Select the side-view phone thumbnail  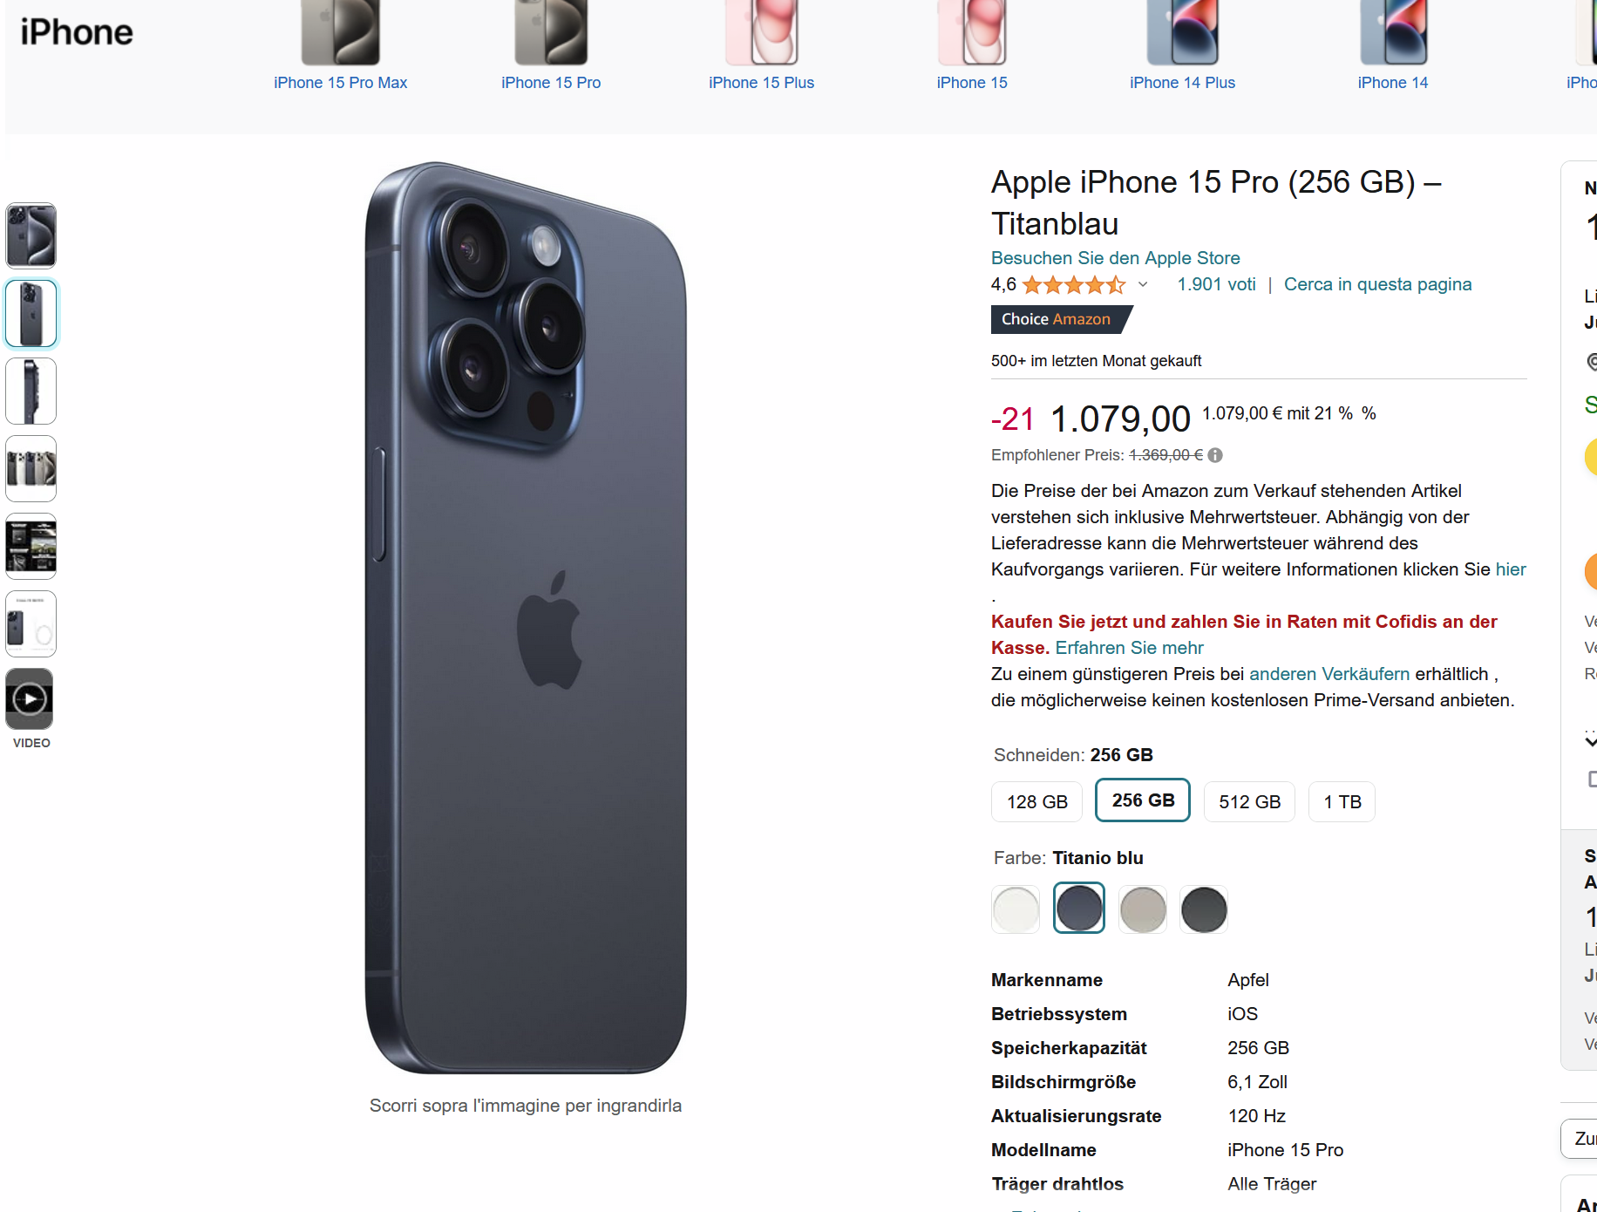(x=31, y=391)
